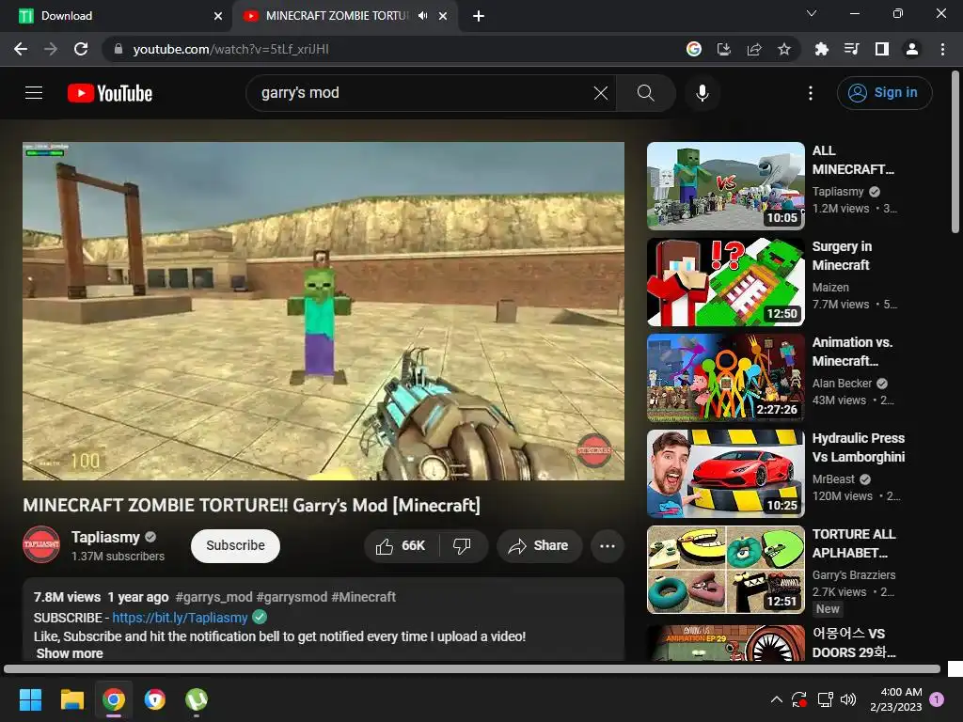This screenshot has height=722, width=963.
Task: Dislike the video with thumbs down
Action: pyautogui.click(x=463, y=546)
